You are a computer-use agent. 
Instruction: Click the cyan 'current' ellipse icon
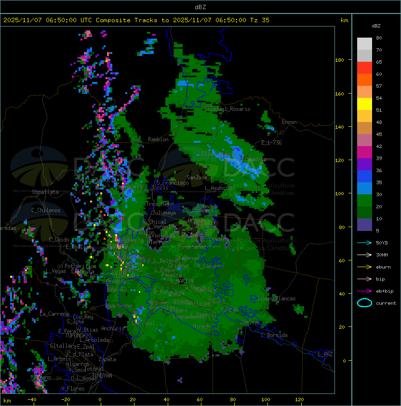coord(364,303)
